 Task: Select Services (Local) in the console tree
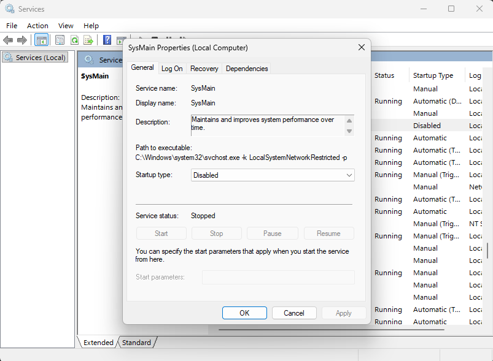point(35,58)
